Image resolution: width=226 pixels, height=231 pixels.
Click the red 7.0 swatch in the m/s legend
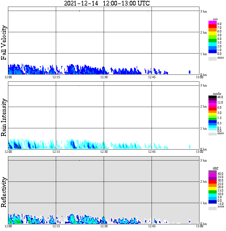[x=212, y=26]
